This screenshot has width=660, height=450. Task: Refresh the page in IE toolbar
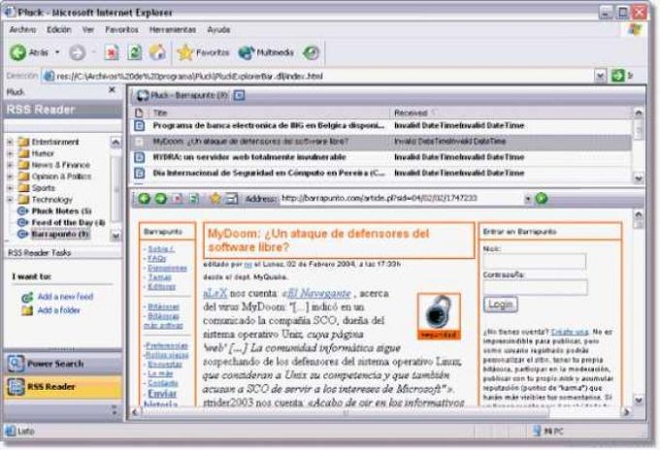pos(134,52)
